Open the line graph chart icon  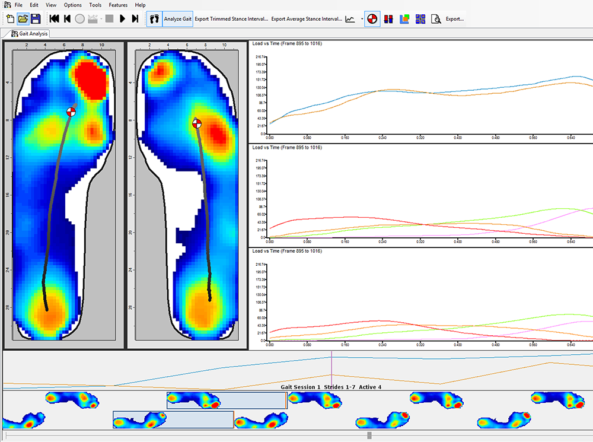(x=350, y=18)
